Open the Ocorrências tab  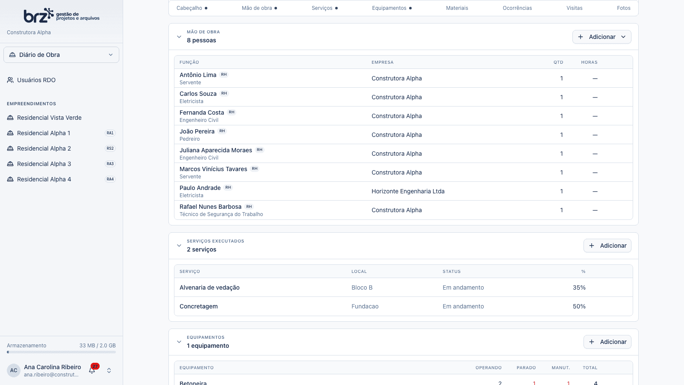tap(517, 8)
